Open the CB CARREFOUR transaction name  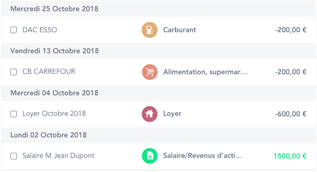49,72
